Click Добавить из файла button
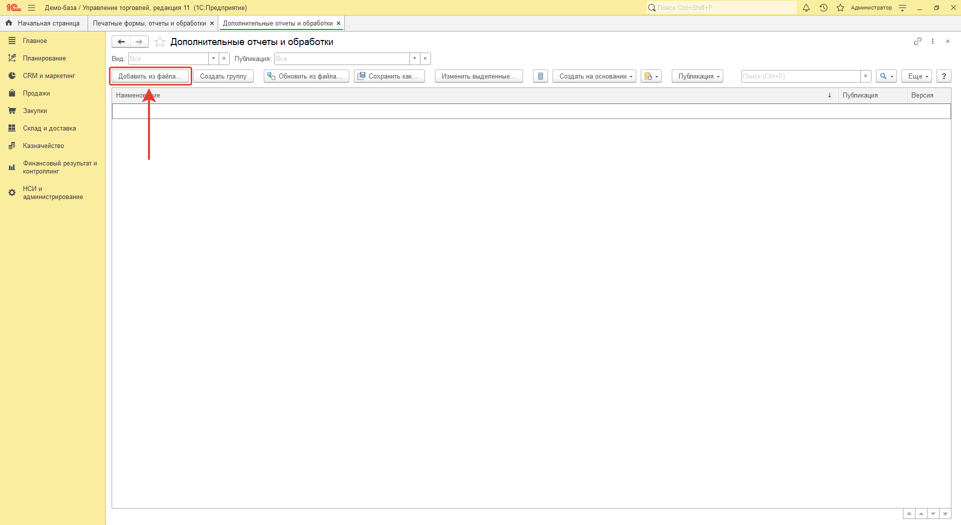 click(x=150, y=76)
